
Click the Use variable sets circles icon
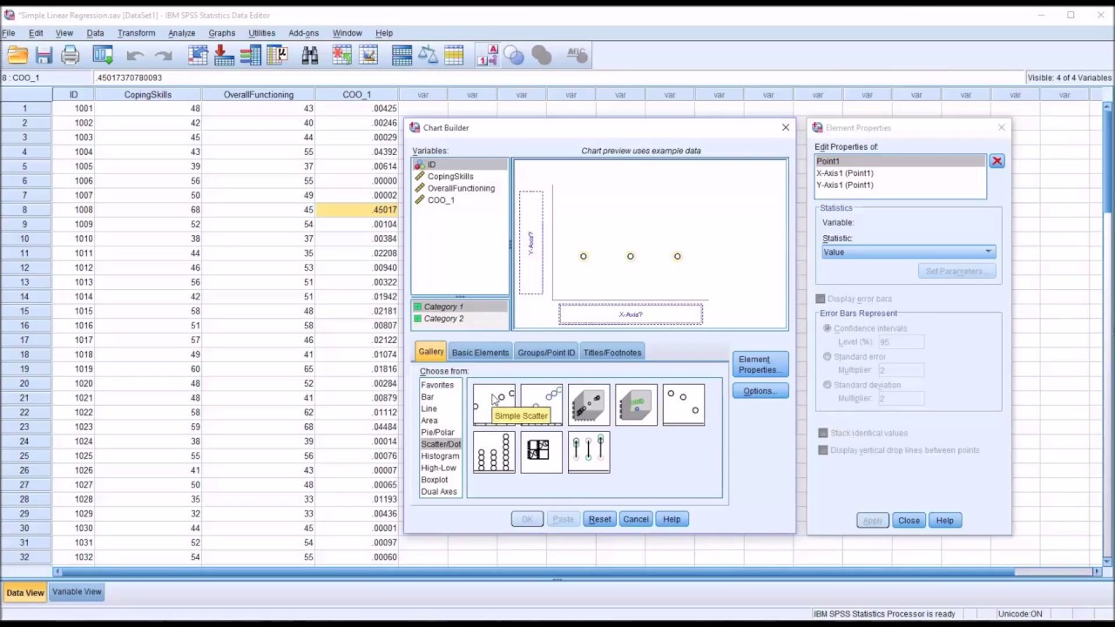coord(514,56)
